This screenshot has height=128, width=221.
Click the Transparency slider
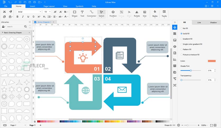point(191,80)
